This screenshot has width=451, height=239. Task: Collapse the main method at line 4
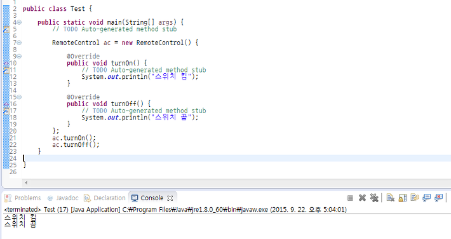[19, 22]
